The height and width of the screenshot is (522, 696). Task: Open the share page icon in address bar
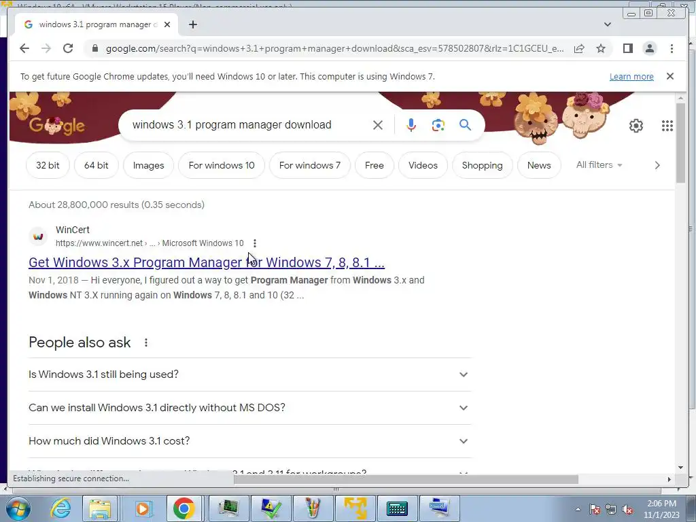579,48
